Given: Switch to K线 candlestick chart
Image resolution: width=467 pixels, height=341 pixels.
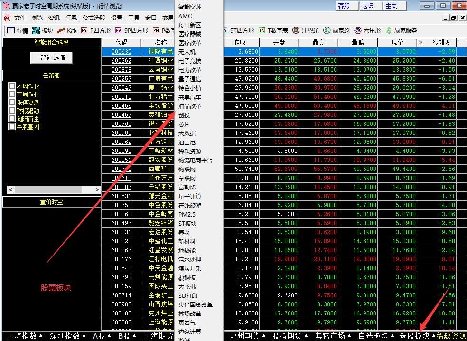Looking at the screenshot, I should (67, 30).
